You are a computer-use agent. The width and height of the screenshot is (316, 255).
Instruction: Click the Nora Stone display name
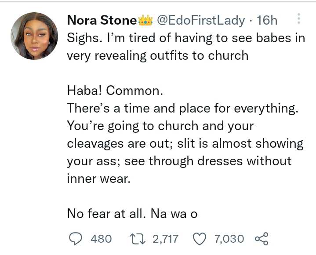click(x=102, y=20)
